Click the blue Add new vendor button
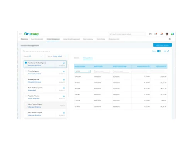The image size is (193, 144). [x=163, y=45]
